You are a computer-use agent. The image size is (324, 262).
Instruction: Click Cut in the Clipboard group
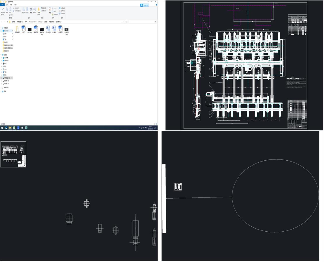click(x=11, y=15)
